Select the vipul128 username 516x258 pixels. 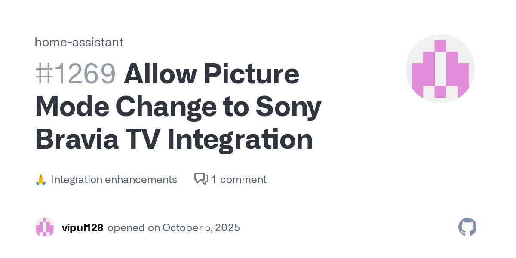click(x=83, y=227)
